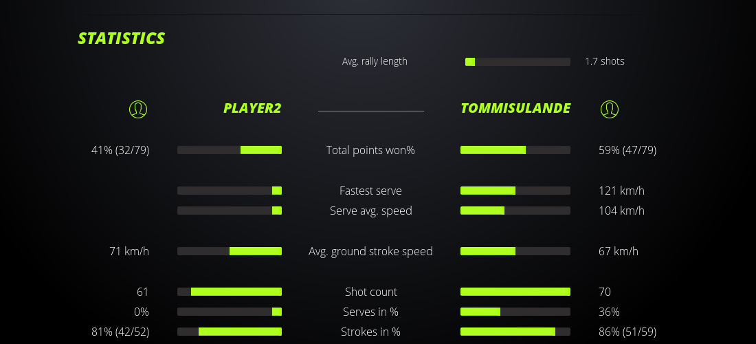Click Player2's Avg. ground stroke speed bar

(x=230, y=251)
